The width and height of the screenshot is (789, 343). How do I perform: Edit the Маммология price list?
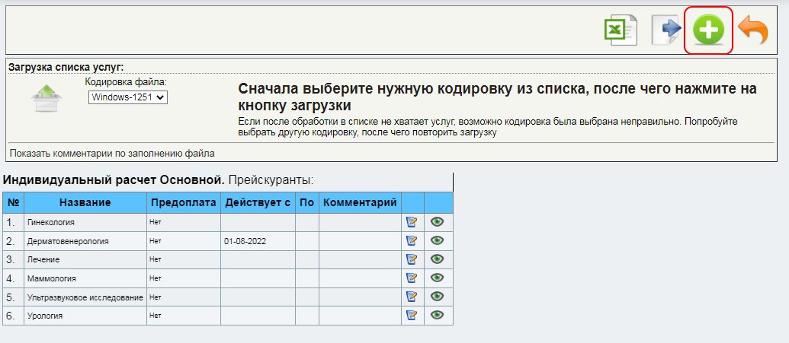click(x=412, y=278)
